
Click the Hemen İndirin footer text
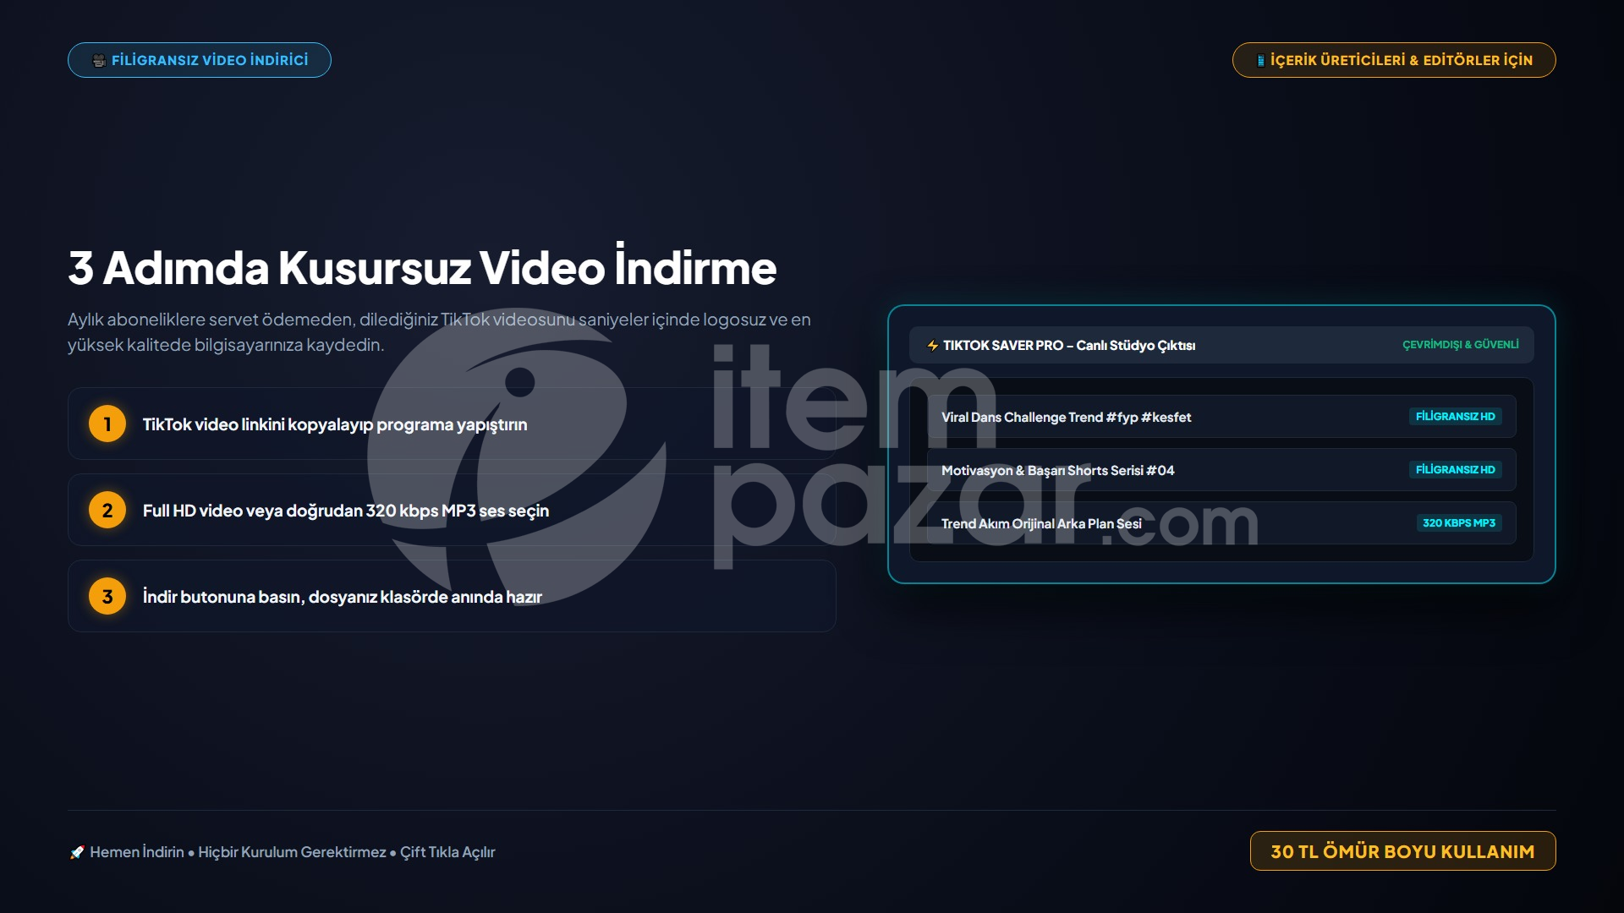coord(293,852)
